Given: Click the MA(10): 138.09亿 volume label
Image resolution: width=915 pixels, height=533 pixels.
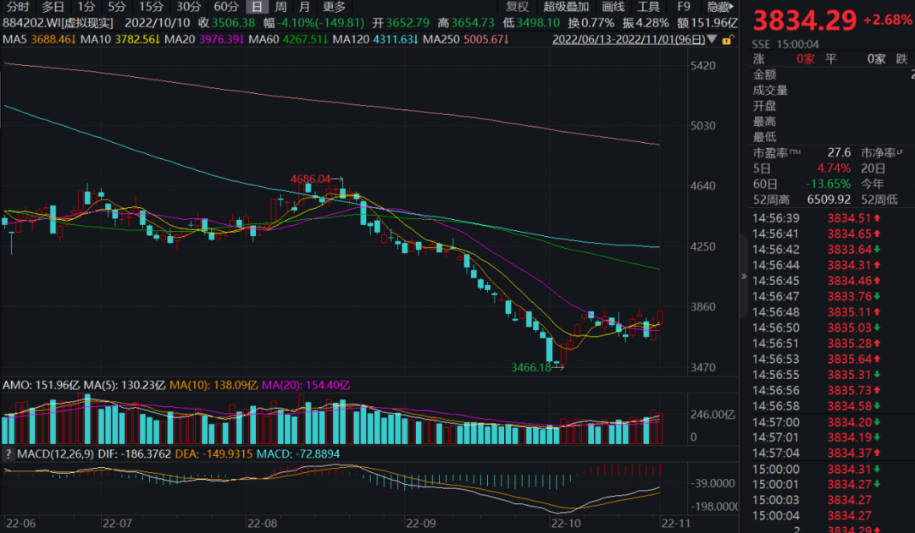Looking at the screenshot, I should [x=213, y=385].
